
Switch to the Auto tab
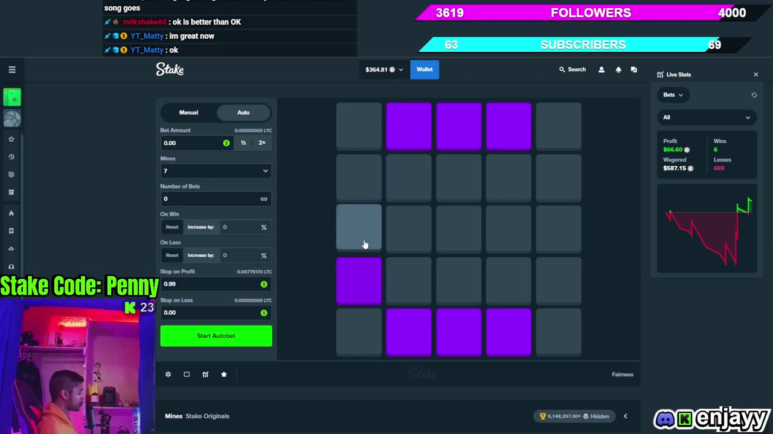point(243,113)
